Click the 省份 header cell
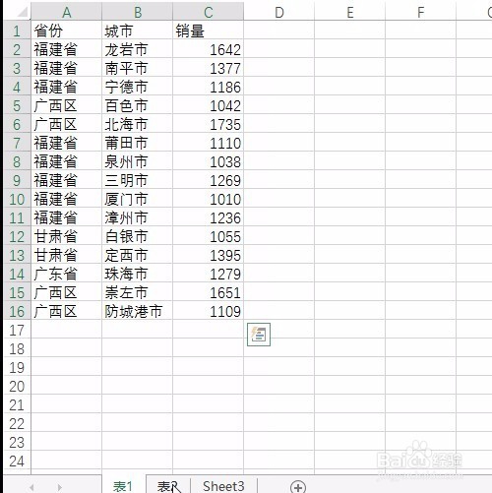The height and width of the screenshot is (493, 492). click(x=67, y=31)
